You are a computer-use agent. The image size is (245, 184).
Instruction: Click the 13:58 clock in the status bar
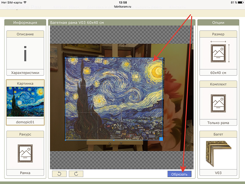[x=123, y=2]
